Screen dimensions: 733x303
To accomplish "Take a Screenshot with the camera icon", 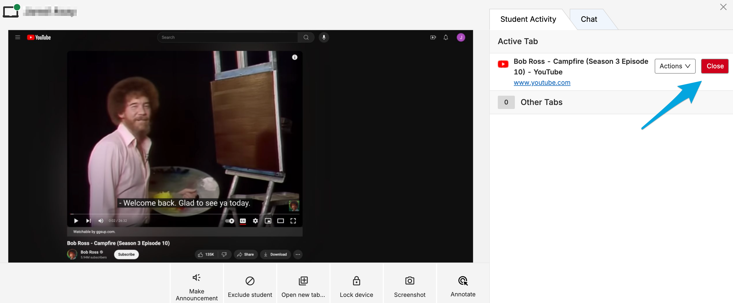I will click(x=409, y=281).
